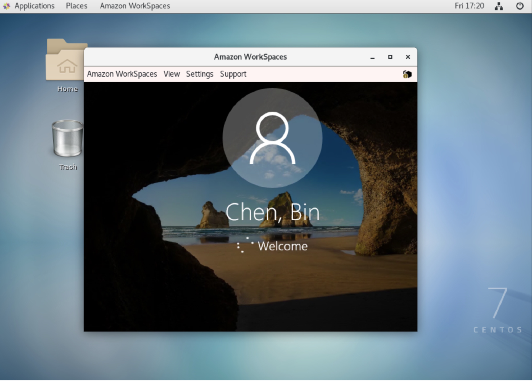
Task: Click the Amazon WorkSpaces window title bar
Action: click(251, 57)
